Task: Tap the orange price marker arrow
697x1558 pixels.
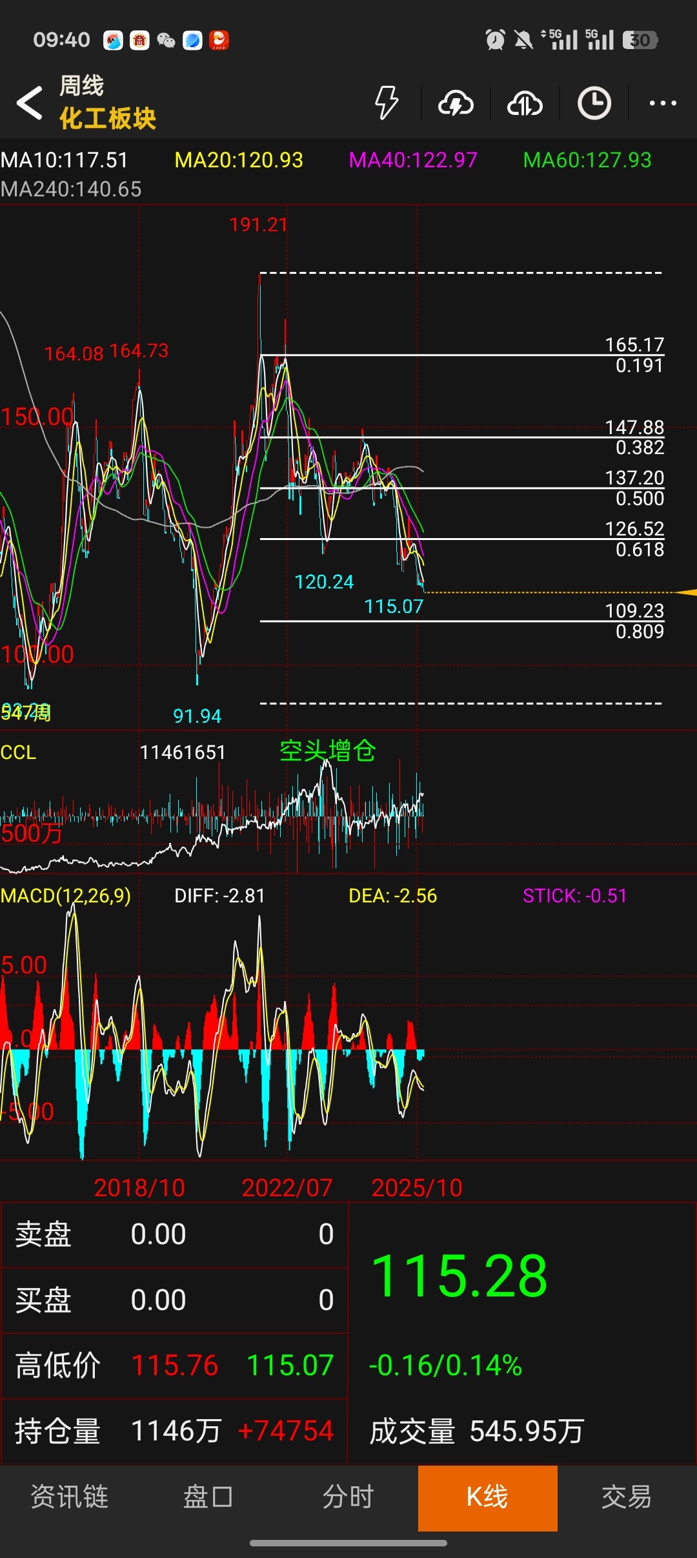Action: tap(685, 592)
